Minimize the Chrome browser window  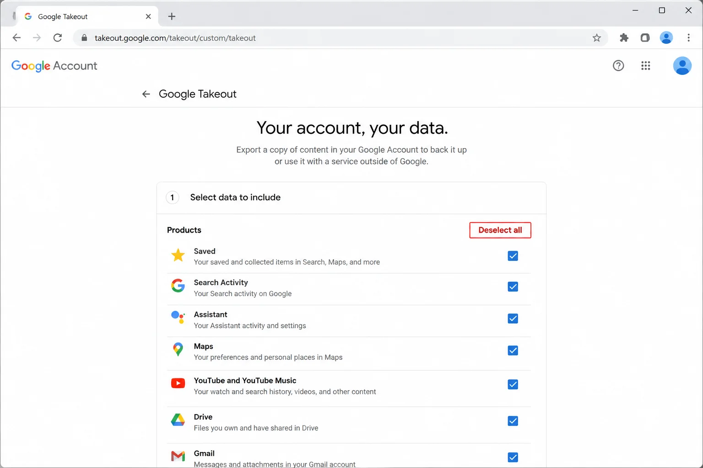coord(635,11)
